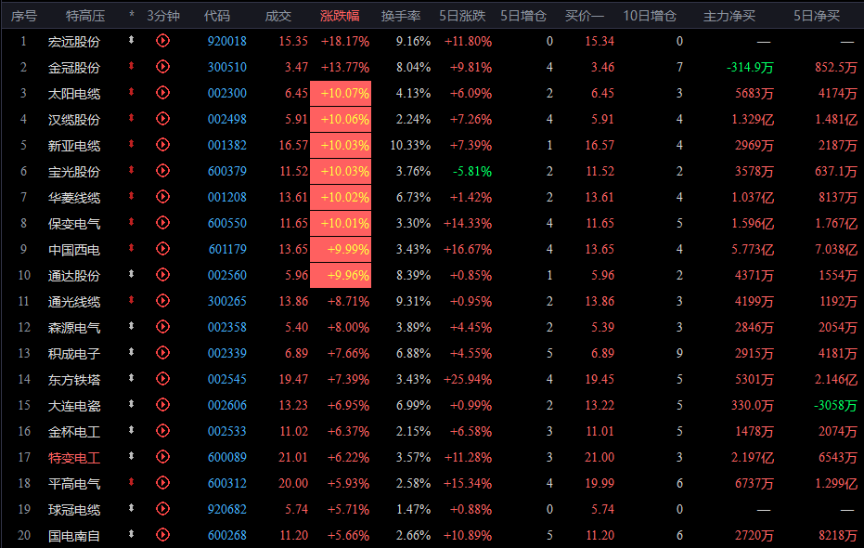The height and width of the screenshot is (548, 864).
Task: Click the 5日涨跌 column header
Action: click(462, 16)
